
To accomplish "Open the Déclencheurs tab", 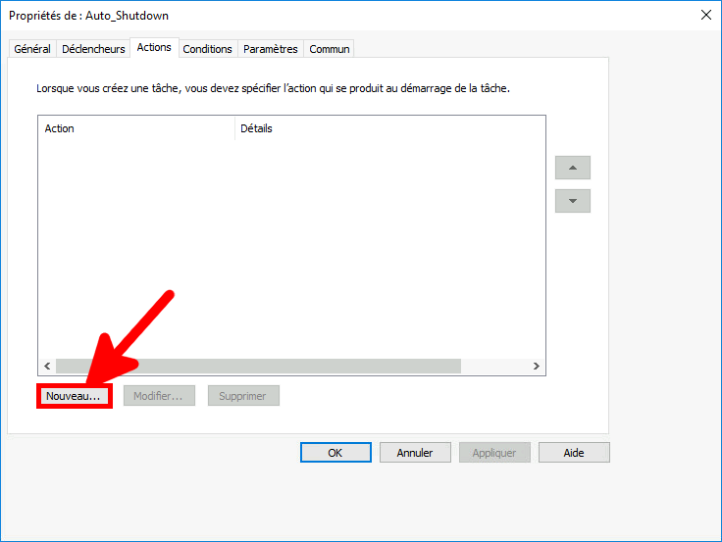I will point(93,49).
